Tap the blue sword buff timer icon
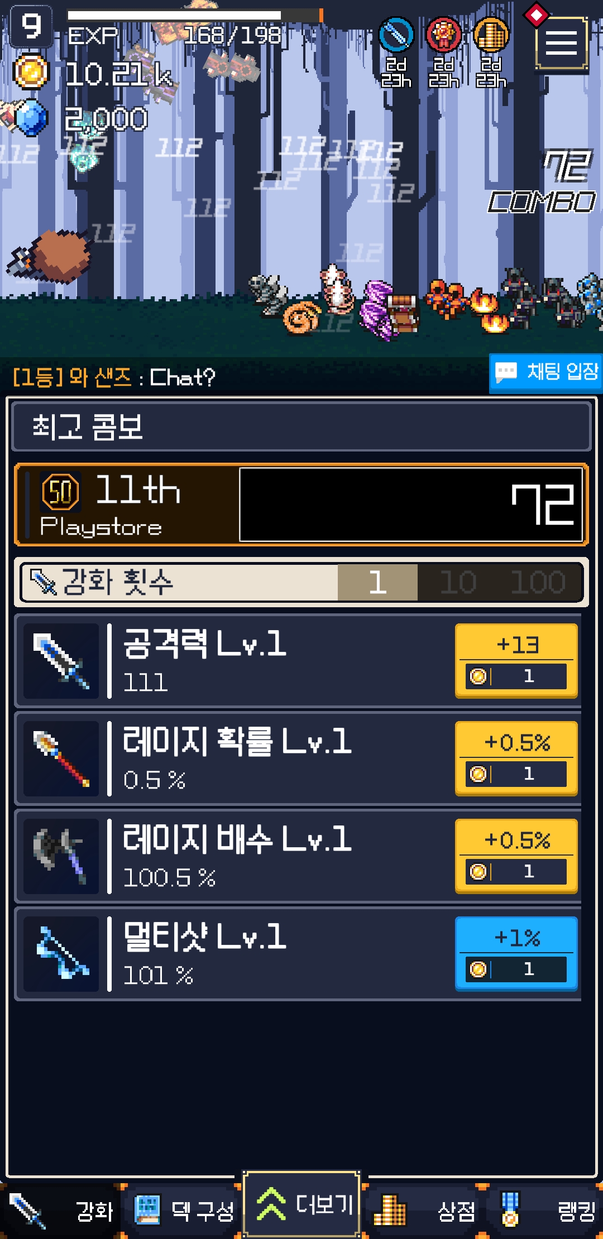The image size is (603, 1239). tap(396, 35)
